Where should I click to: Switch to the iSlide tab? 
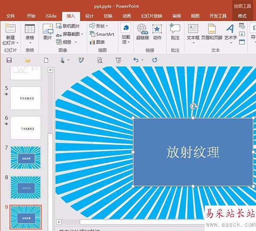point(51,16)
